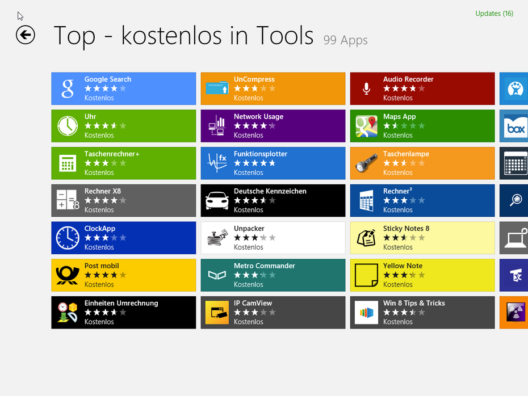Click the Taschenrechner+ calculator icon

click(x=68, y=163)
